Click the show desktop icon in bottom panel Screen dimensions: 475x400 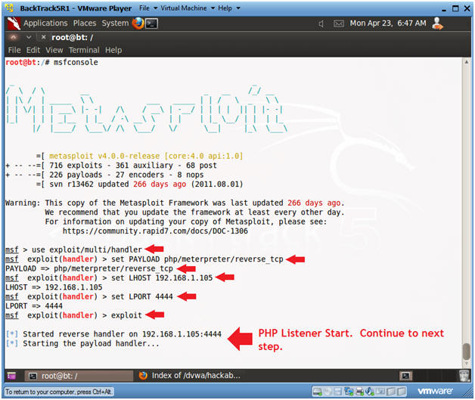tap(11, 376)
